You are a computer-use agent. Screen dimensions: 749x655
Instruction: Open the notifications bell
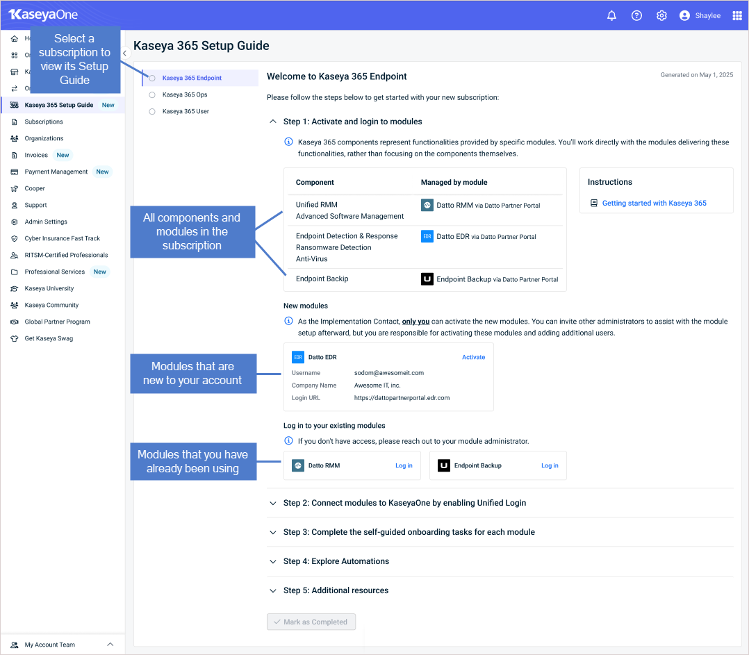tap(611, 16)
